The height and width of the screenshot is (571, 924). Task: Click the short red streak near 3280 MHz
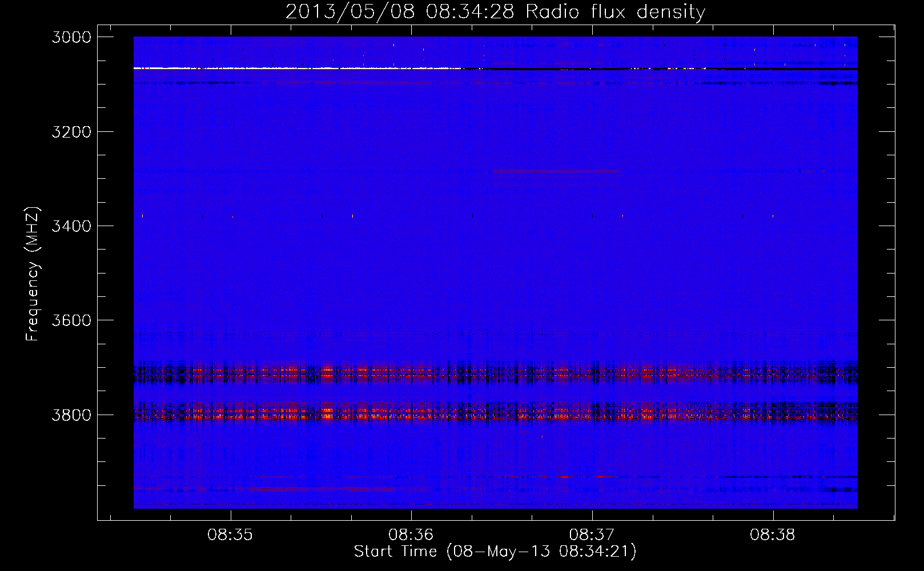[556, 171]
